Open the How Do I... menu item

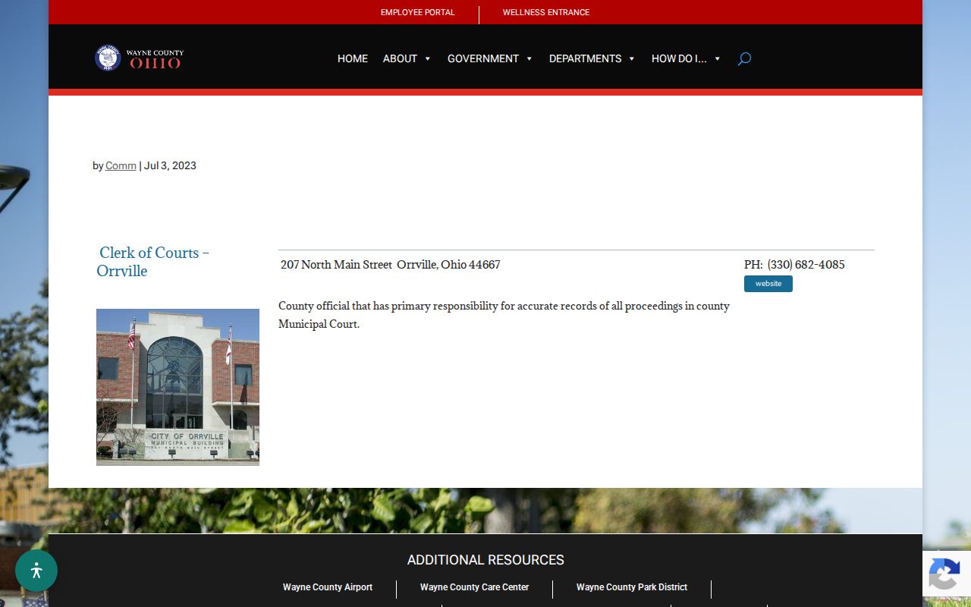pos(679,58)
